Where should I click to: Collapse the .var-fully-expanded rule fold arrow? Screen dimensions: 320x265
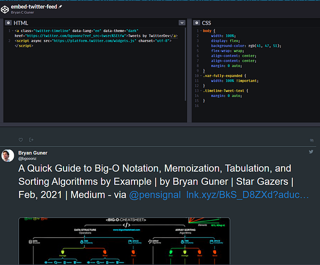(202, 75)
